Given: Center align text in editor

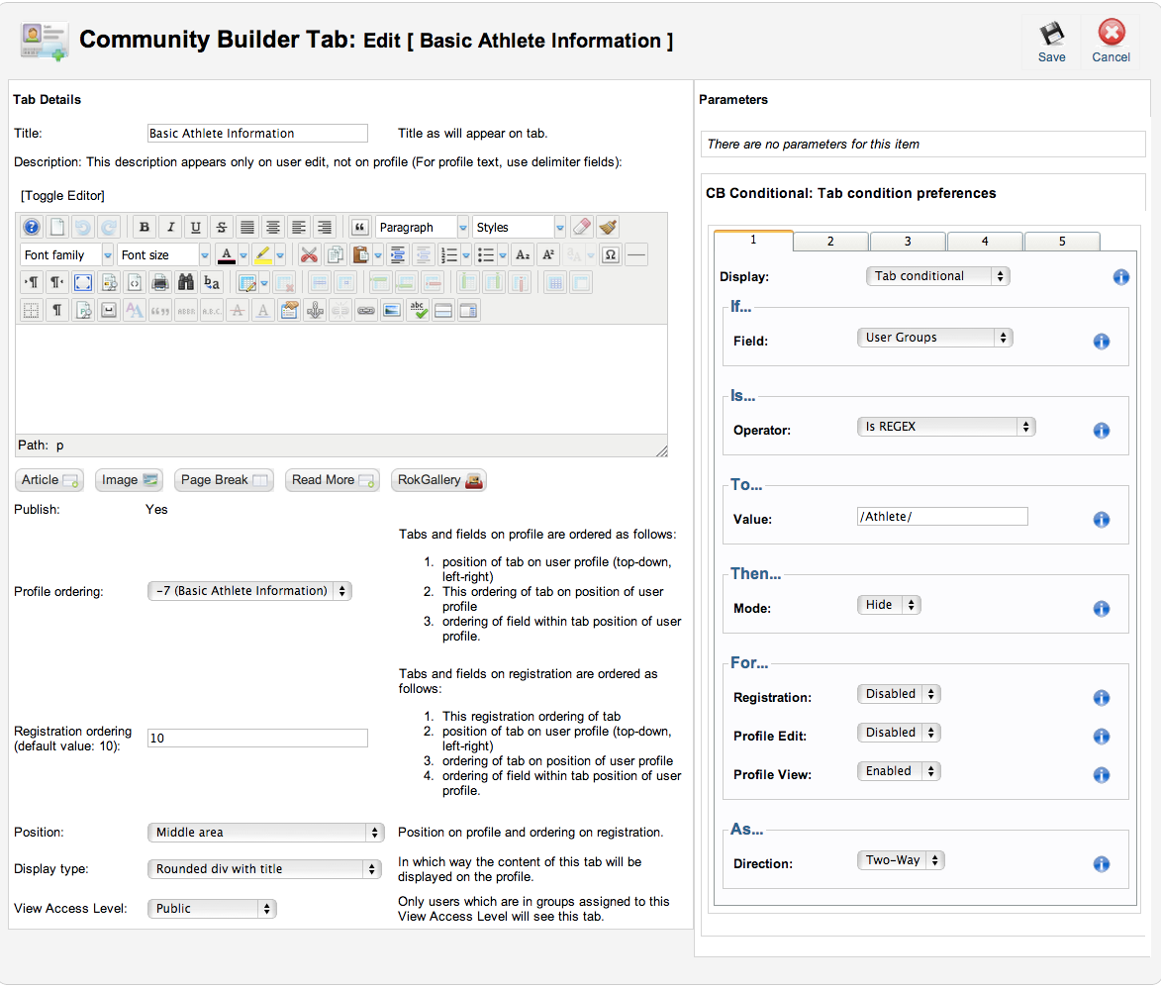Looking at the screenshot, I should pyautogui.click(x=273, y=227).
